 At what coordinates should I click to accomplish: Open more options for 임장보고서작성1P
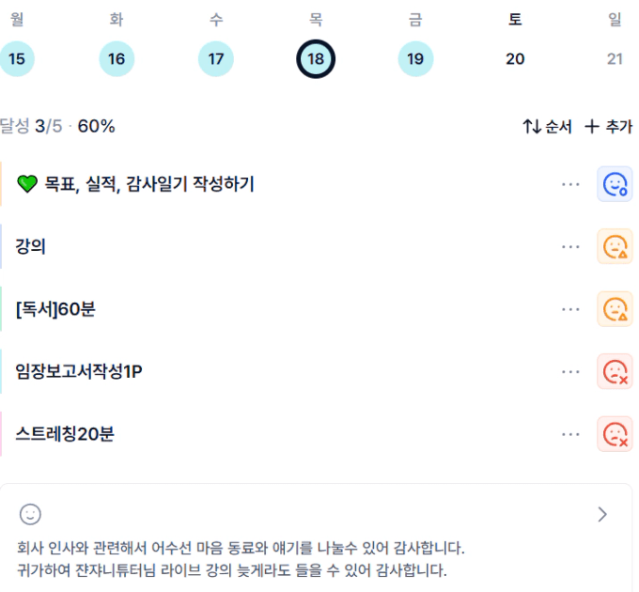pos(570,372)
